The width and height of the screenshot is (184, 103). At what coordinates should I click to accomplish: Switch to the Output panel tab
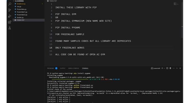63,68
